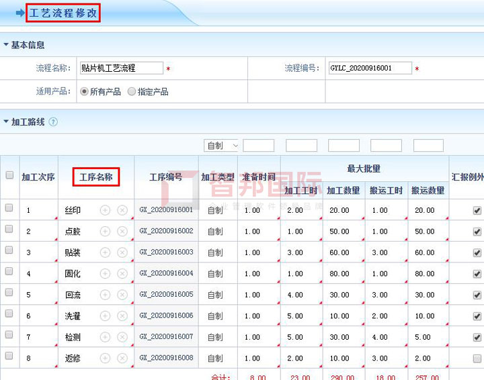
Task: Open the 自制 batch dropdown above the table
Action: coord(222,146)
